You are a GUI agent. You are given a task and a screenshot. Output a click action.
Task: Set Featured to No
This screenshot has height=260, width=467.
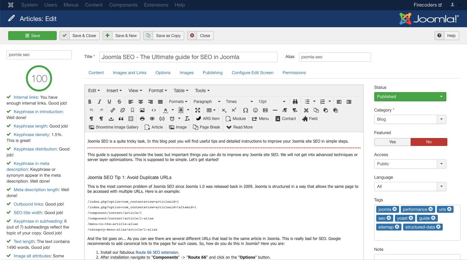tap(429, 142)
